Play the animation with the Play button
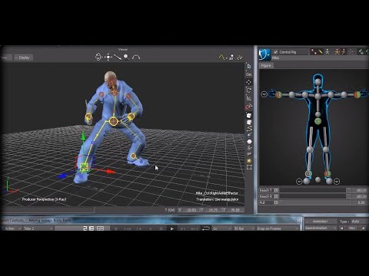This screenshot has height=276, width=369. [x=172, y=228]
